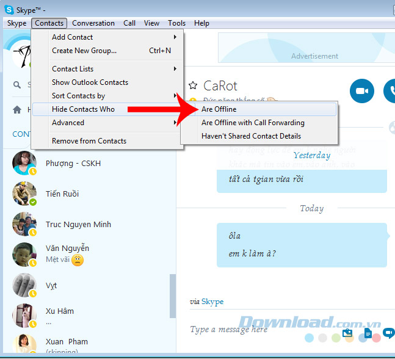Viewport: 395px width, 359px height.
Task: Click the worried emoticon in Văn Nguyễn's status
Action: pos(78,260)
